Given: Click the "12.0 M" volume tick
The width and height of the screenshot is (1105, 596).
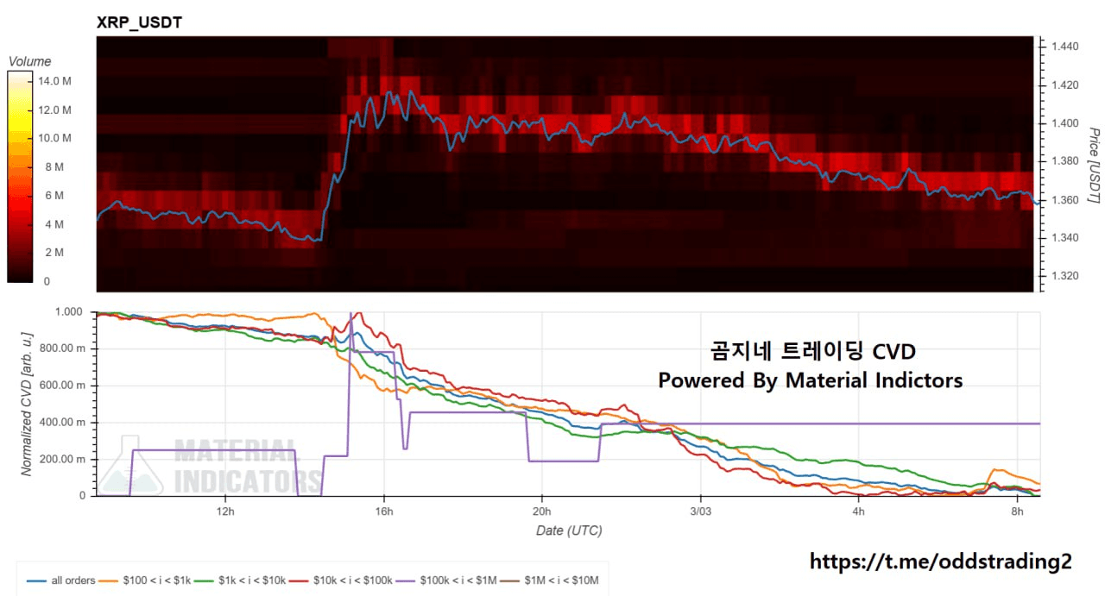Looking at the screenshot, I should [x=56, y=110].
